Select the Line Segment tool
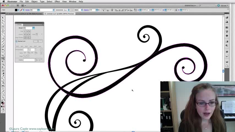The width and height of the screenshot is (235, 132). 3,35
